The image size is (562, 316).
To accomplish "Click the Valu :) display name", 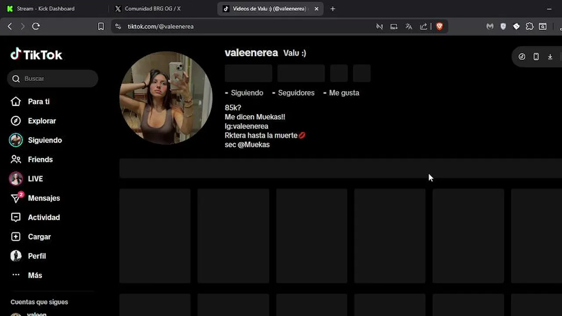I will coord(295,53).
